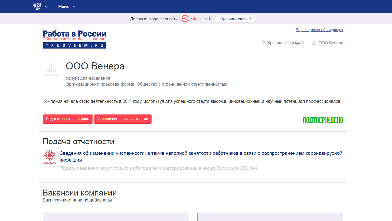This screenshot has height=221, width=392.
Task: Change region Красноярский край
Action: click(286, 43)
